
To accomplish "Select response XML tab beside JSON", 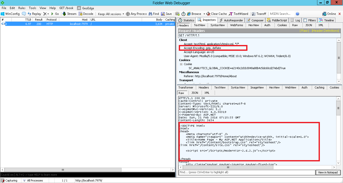I will click(207, 93).
